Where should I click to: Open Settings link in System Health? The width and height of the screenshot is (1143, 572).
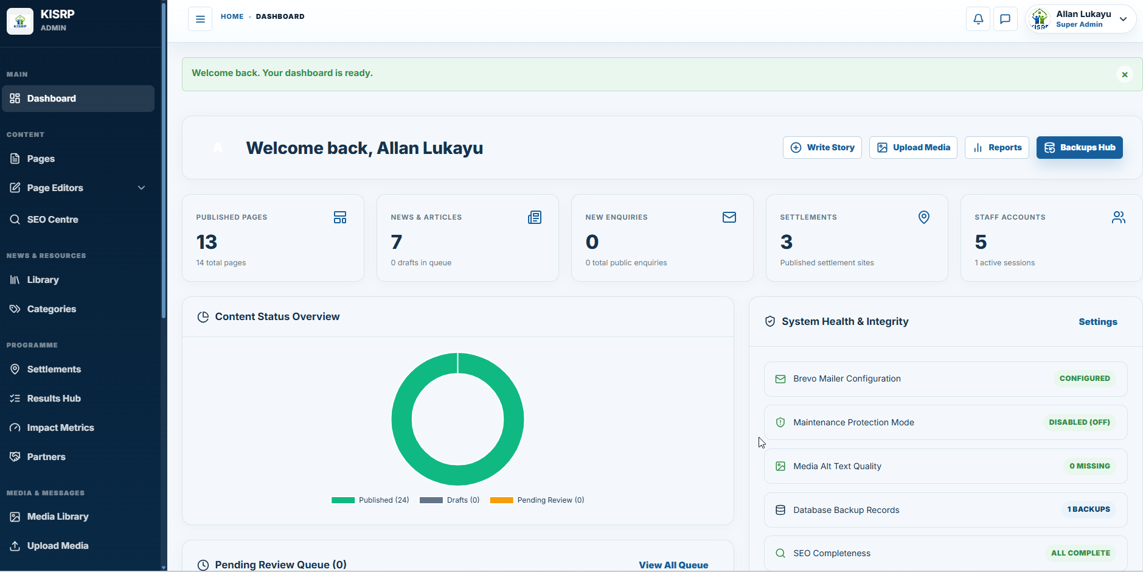1097,322
